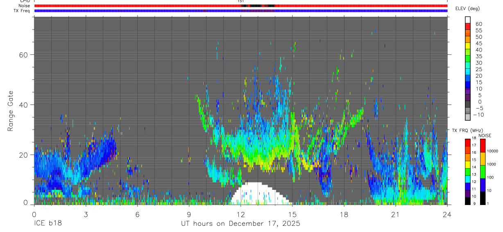Click the cyan 20–25 degree elevation swatch

coord(468,72)
